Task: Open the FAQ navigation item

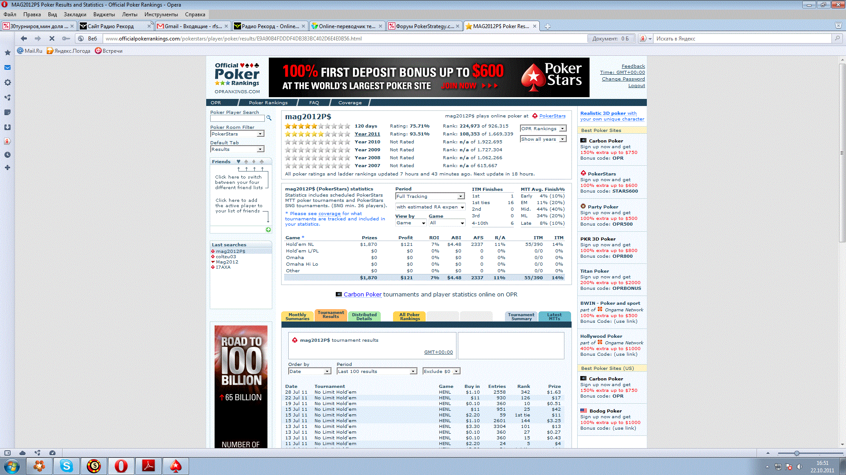Action: tap(314, 103)
